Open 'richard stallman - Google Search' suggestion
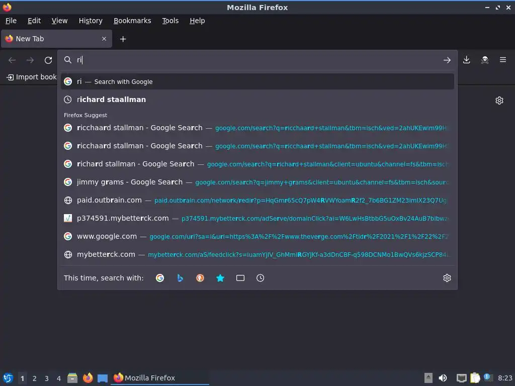Image resolution: width=515 pixels, height=386 pixels. pos(257,164)
